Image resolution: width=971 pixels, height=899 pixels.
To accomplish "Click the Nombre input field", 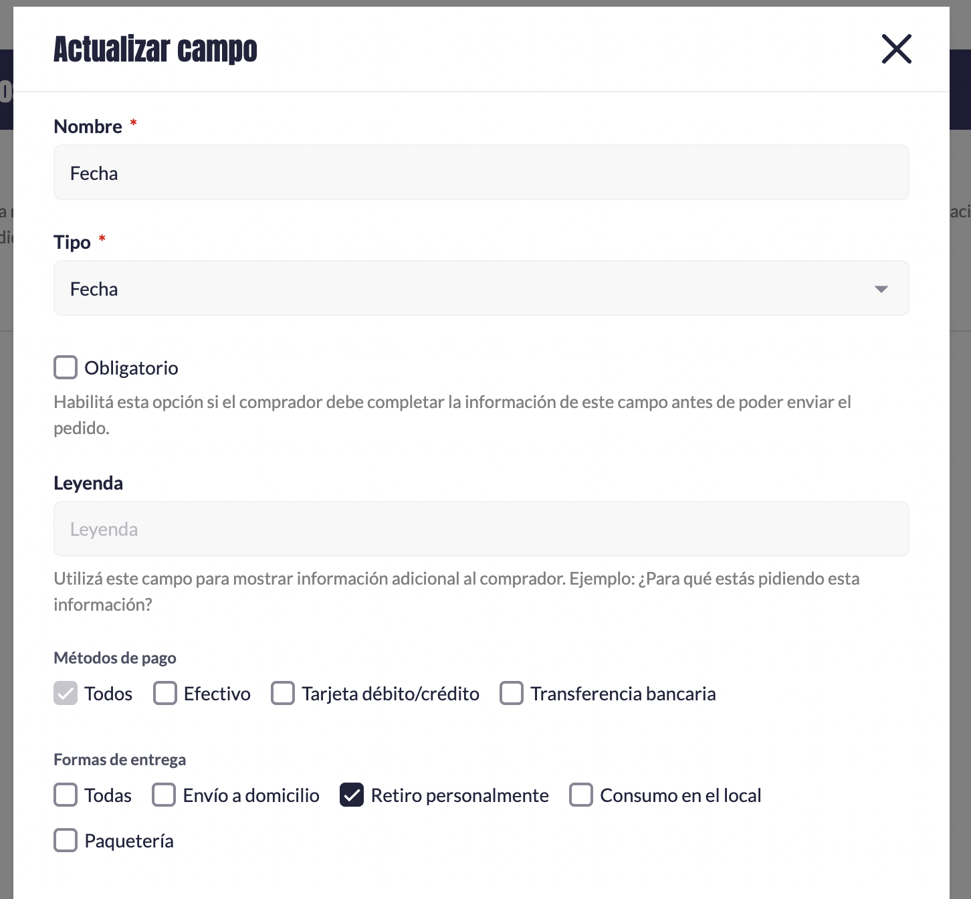I will click(481, 173).
